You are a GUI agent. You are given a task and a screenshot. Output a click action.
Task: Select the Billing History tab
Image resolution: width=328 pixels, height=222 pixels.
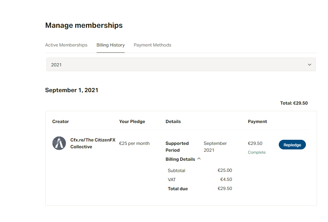[110, 45]
